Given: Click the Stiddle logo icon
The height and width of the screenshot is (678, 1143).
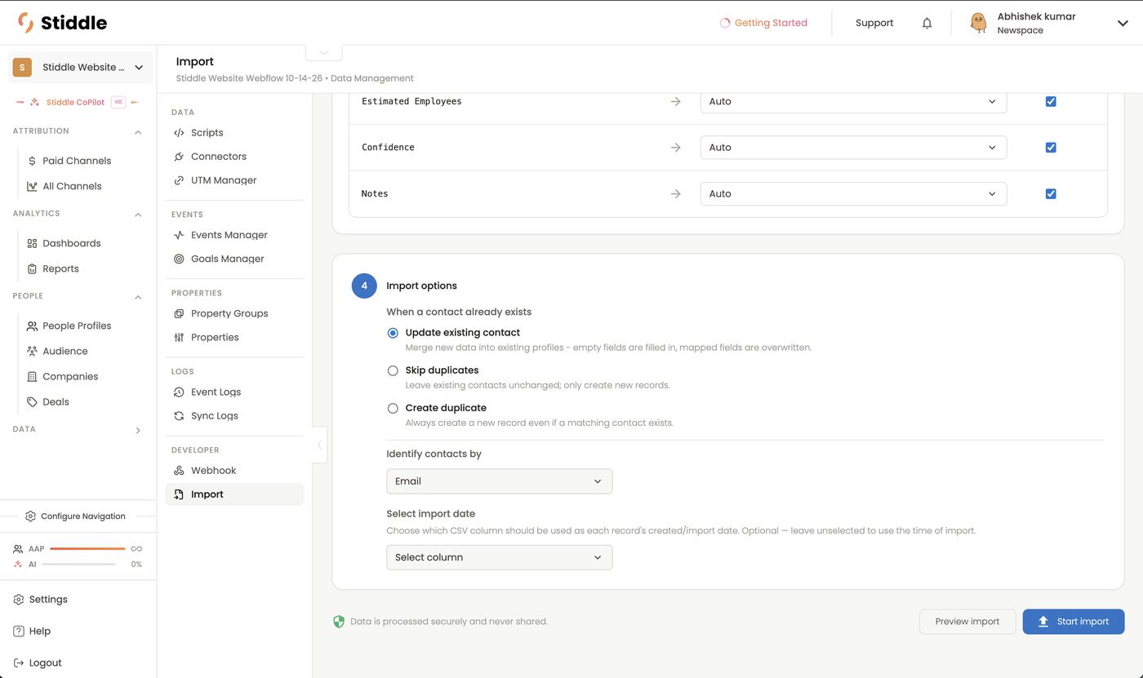Looking at the screenshot, I should (26, 23).
